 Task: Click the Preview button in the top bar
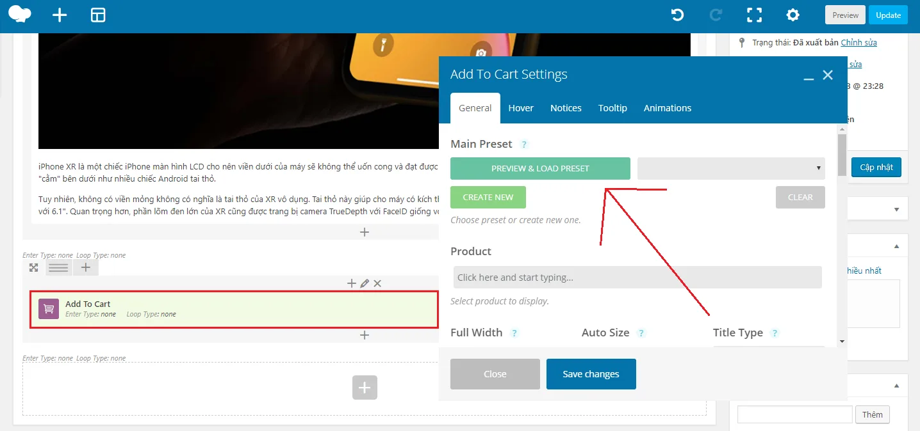pyautogui.click(x=846, y=15)
